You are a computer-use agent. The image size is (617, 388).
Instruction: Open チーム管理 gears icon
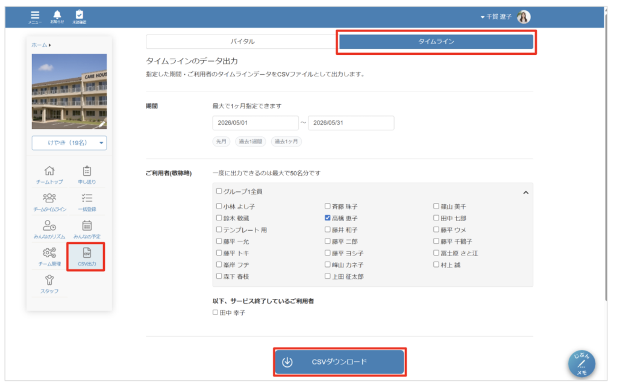[49, 257]
